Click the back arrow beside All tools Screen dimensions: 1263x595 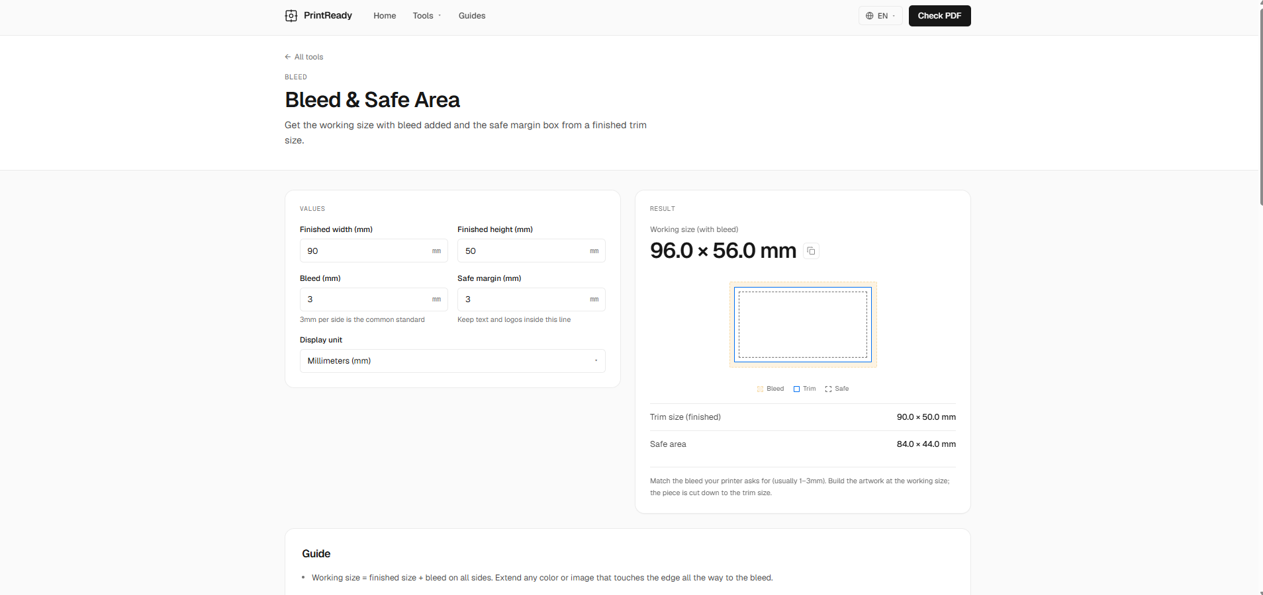[x=288, y=57]
